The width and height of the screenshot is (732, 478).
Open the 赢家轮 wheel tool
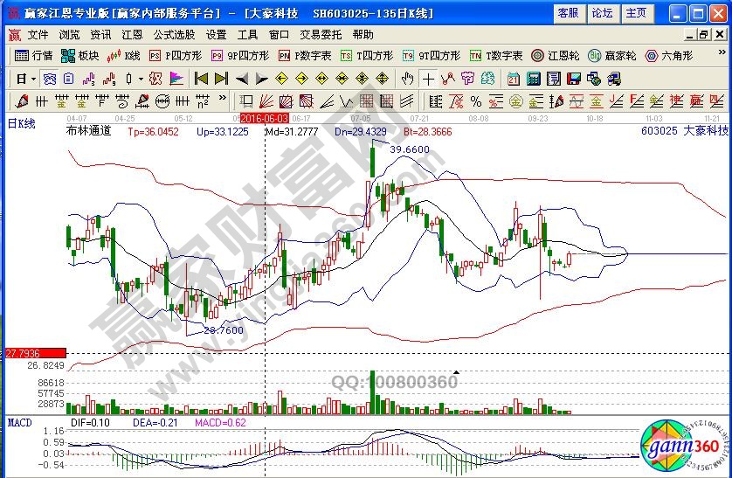[x=612, y=56]
